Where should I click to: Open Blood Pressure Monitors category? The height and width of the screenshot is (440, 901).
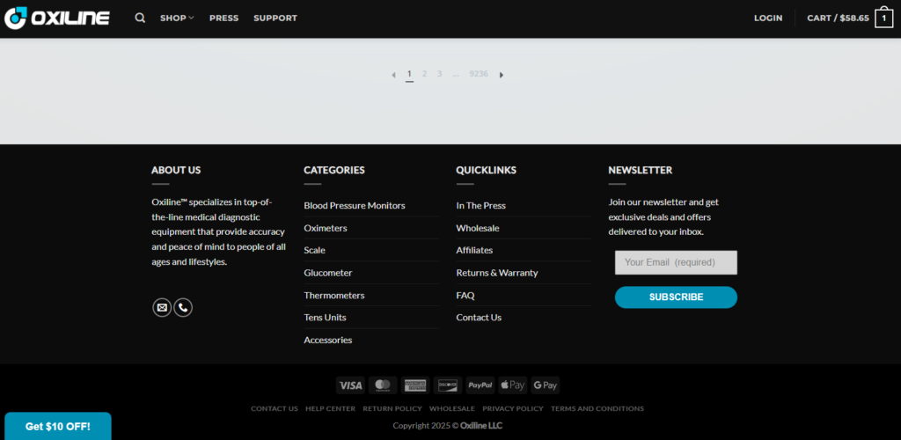point(355,205)
